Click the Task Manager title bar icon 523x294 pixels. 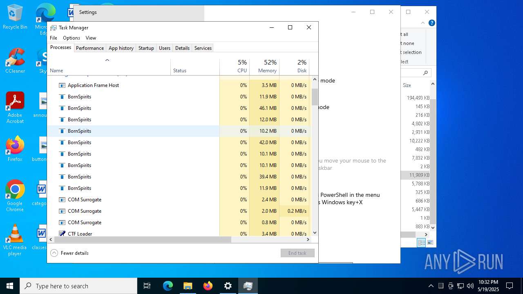point(54,28)
